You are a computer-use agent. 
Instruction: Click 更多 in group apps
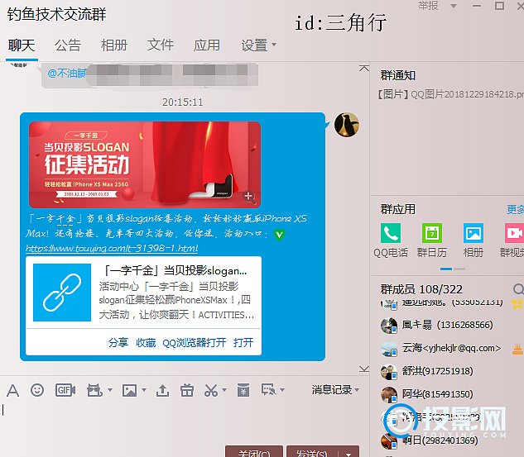point(516,209)
